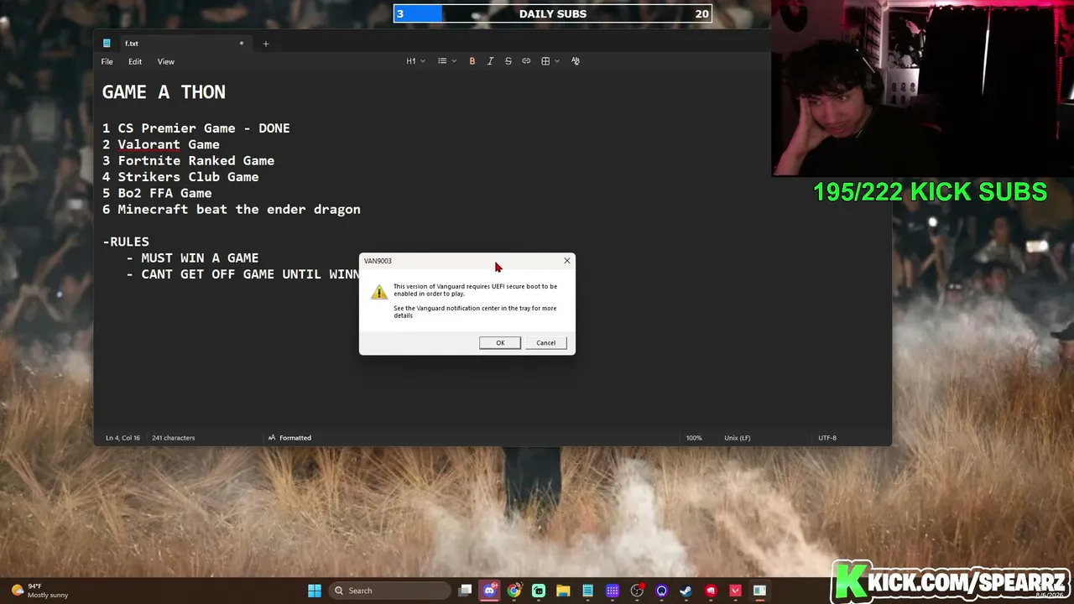The width and height of the screenshot is (1074, 604).
Task: Open File Explorer from the taskbar
Action: click(x=563, y=591)
